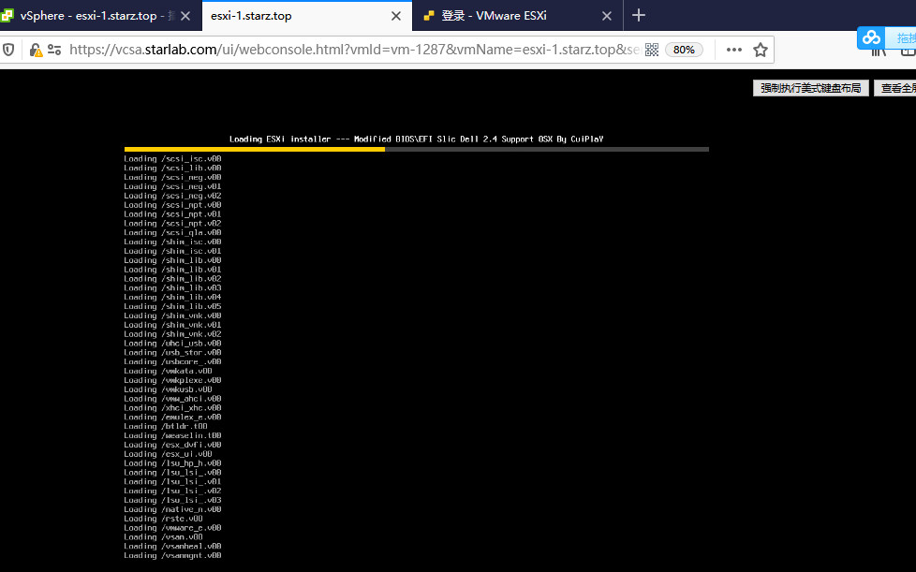Click the 'Loading /shim_vmk.v02' line
Screen dimensions: 916x572
172,334
